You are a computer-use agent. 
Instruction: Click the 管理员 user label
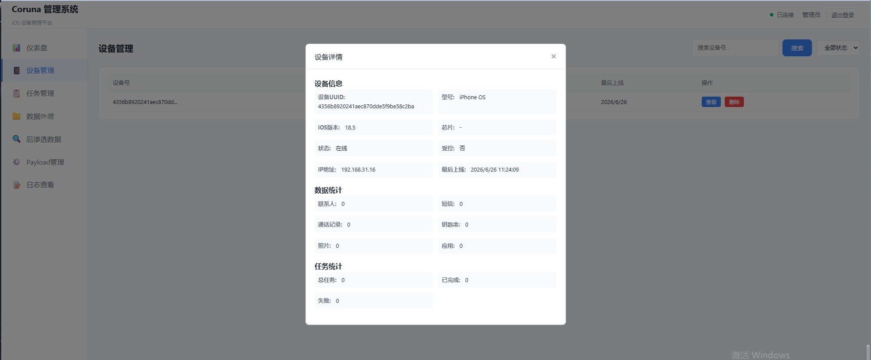[811, 15]
